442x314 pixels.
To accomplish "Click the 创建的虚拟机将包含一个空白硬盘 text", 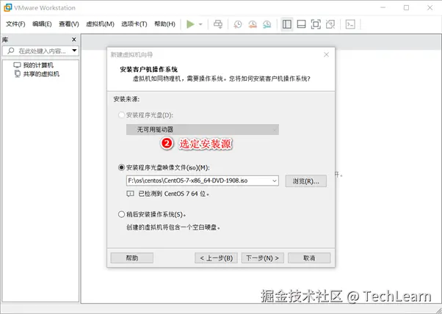I will (x=173, y=227).
